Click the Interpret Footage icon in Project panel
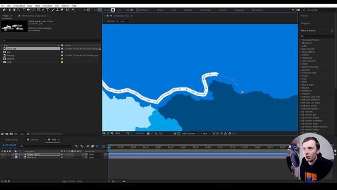Screen dimensions: 337x190 tap(2, 134)
